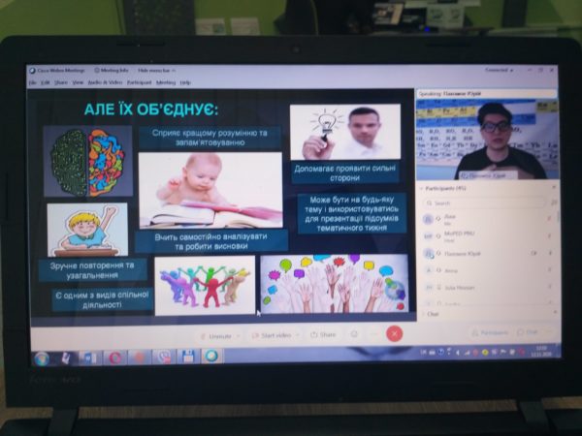Screen dimensions: 582x436
Task: Open Word icon in the taskbar
Action: coord(91,357)
